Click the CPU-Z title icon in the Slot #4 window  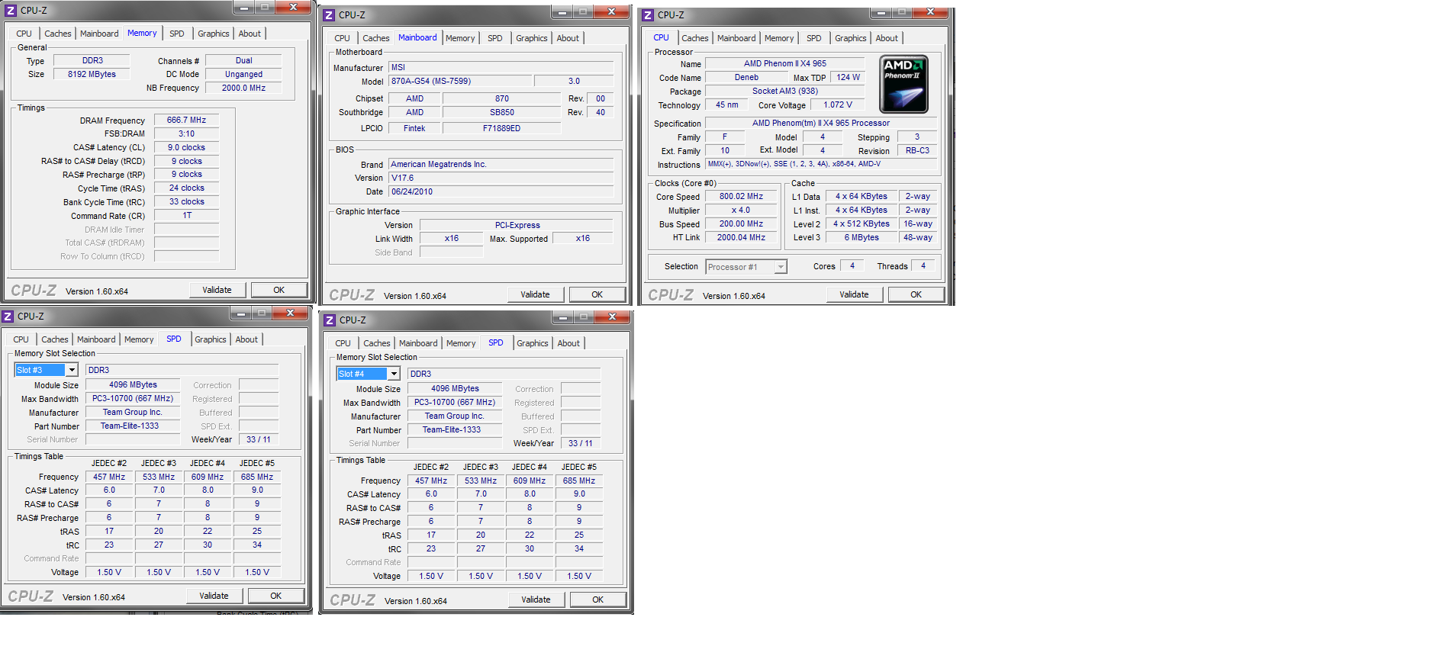330,320
